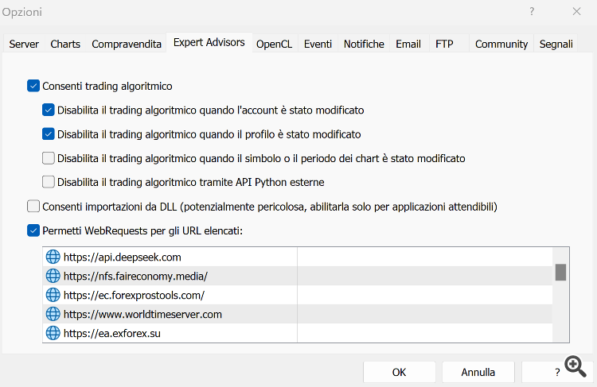
Task: Check disable trading on symbol or period change
Action: [49, 158]
